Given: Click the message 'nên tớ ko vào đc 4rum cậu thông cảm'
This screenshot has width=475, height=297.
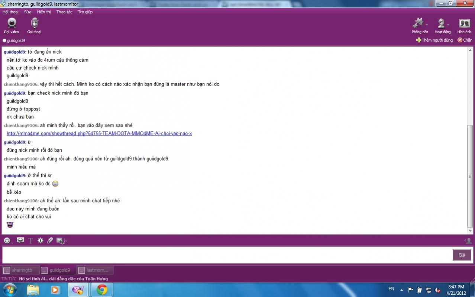Looking at the screenshot, I should pos(48,60).
